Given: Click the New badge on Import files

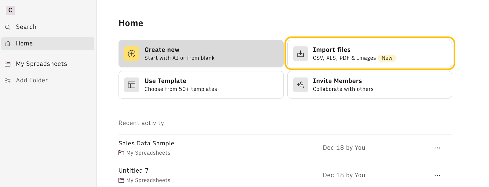Looking at the screenshot, I should point(387,58).
